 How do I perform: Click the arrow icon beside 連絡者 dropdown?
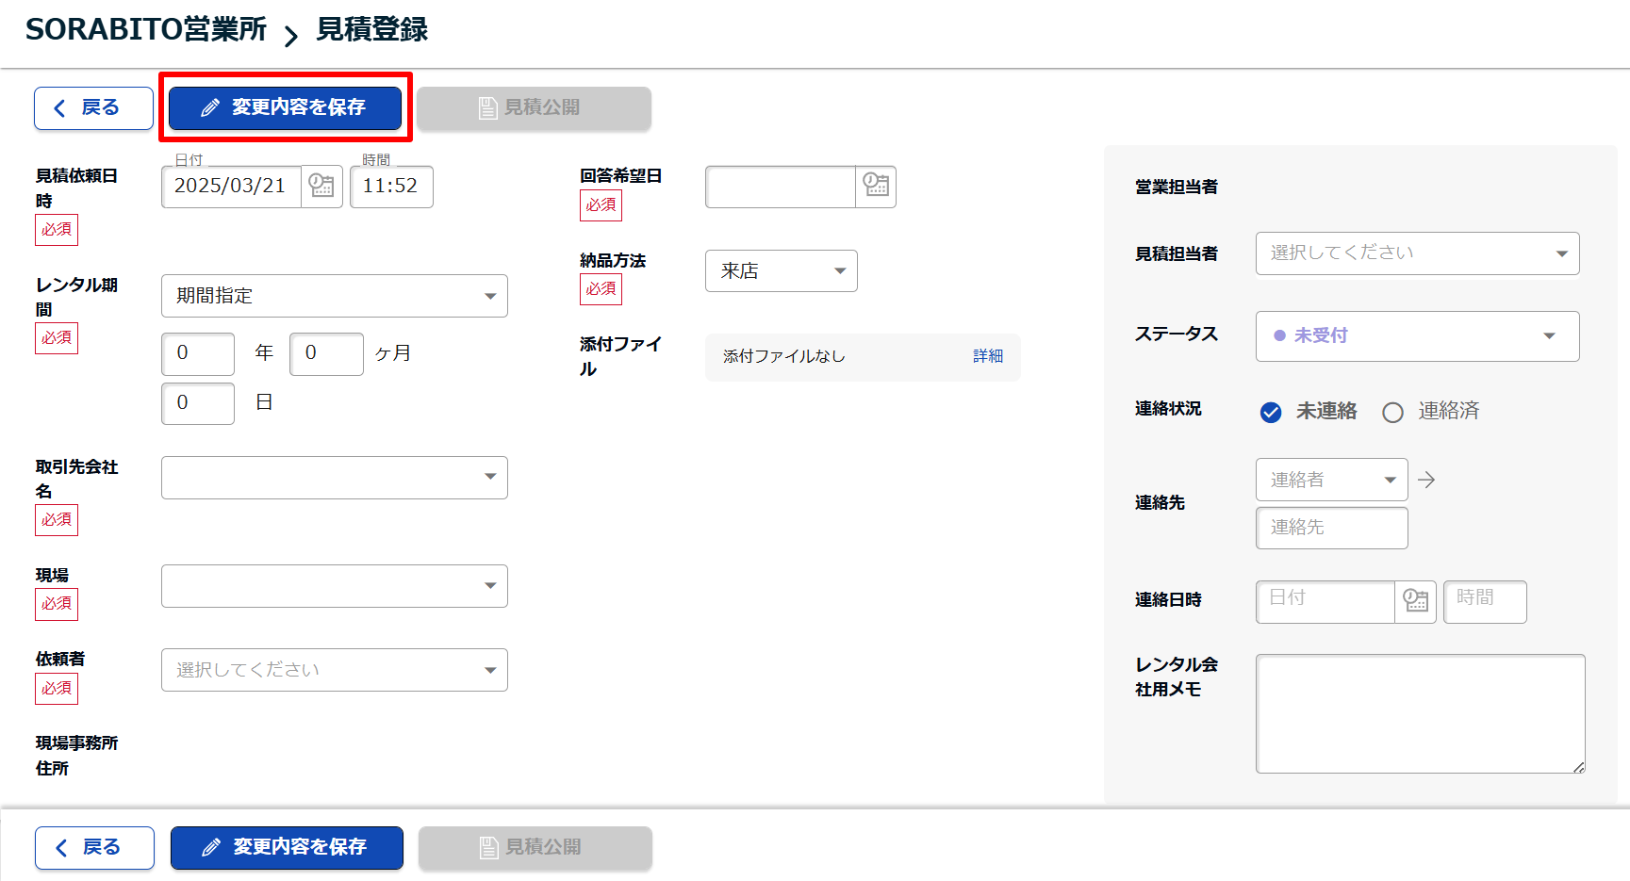click(x=1426, y=480)
